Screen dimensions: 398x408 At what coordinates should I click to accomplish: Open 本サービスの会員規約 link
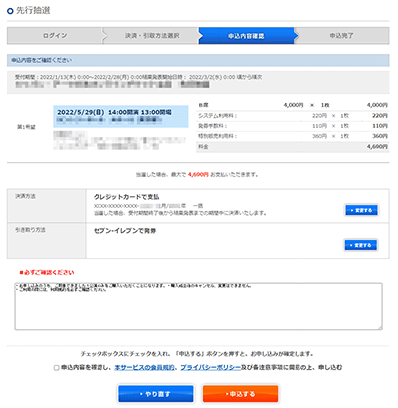pos(144,367)
